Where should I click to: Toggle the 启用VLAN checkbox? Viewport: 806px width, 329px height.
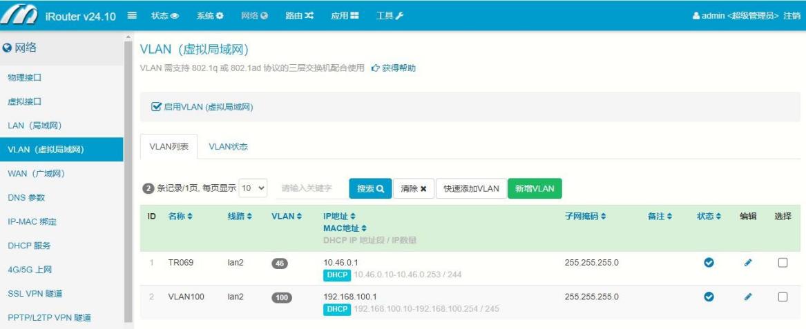pos(157,107)
